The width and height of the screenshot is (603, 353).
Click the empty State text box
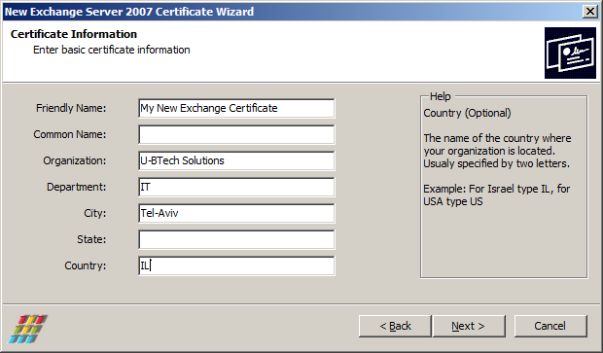236,239
